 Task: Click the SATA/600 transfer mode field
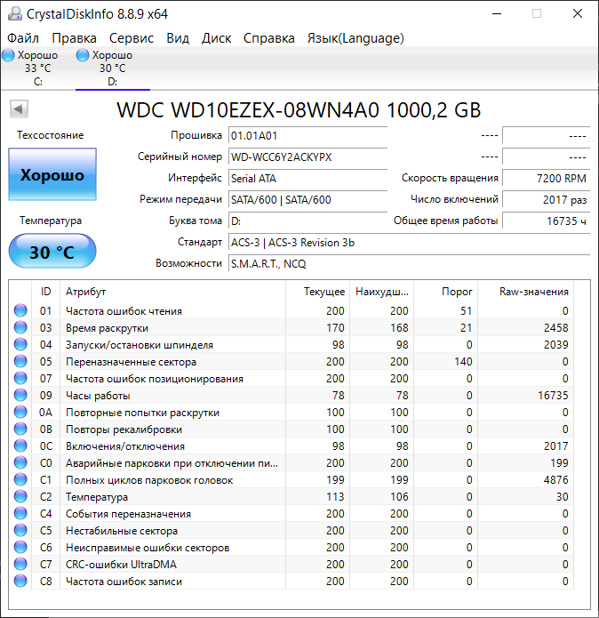pyautogui.click(x=308, y=200)
